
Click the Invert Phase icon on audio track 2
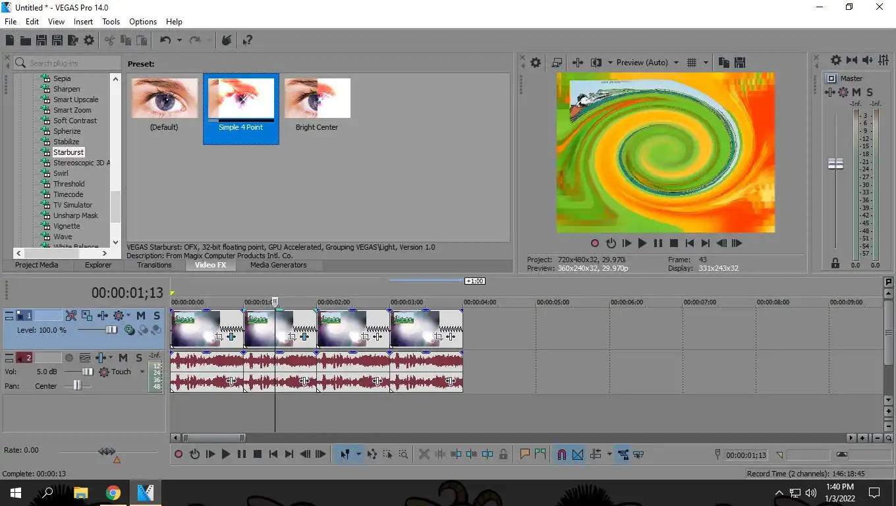point(85,358)
